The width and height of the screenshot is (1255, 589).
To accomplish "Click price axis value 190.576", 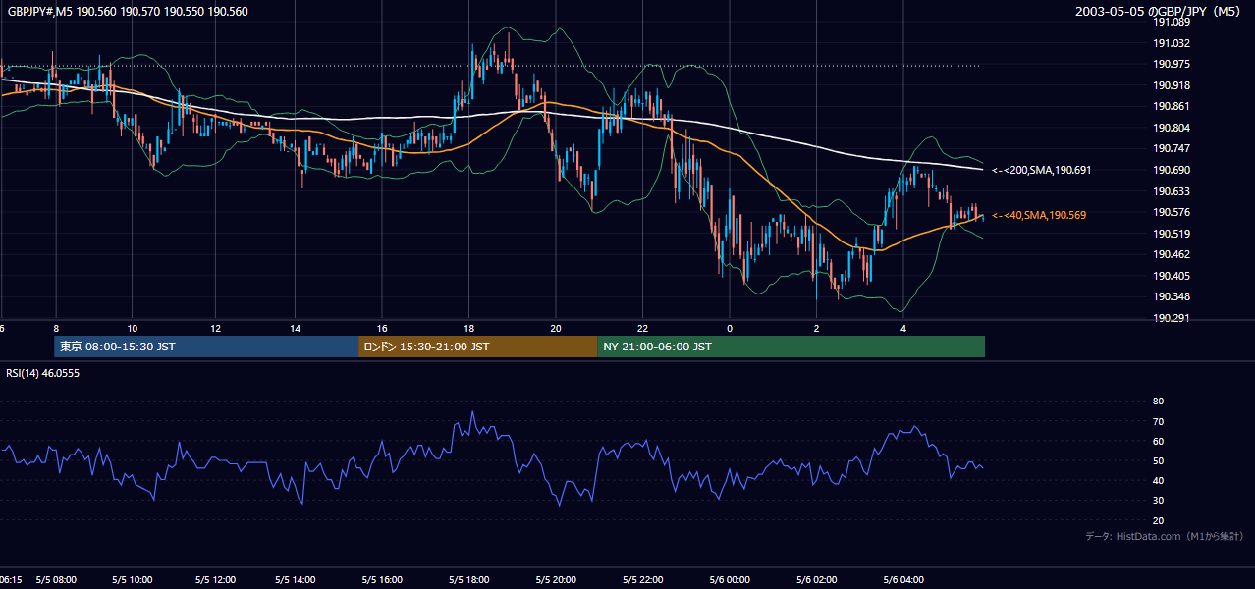I will pyautogui.click(x=1172, y=212).
